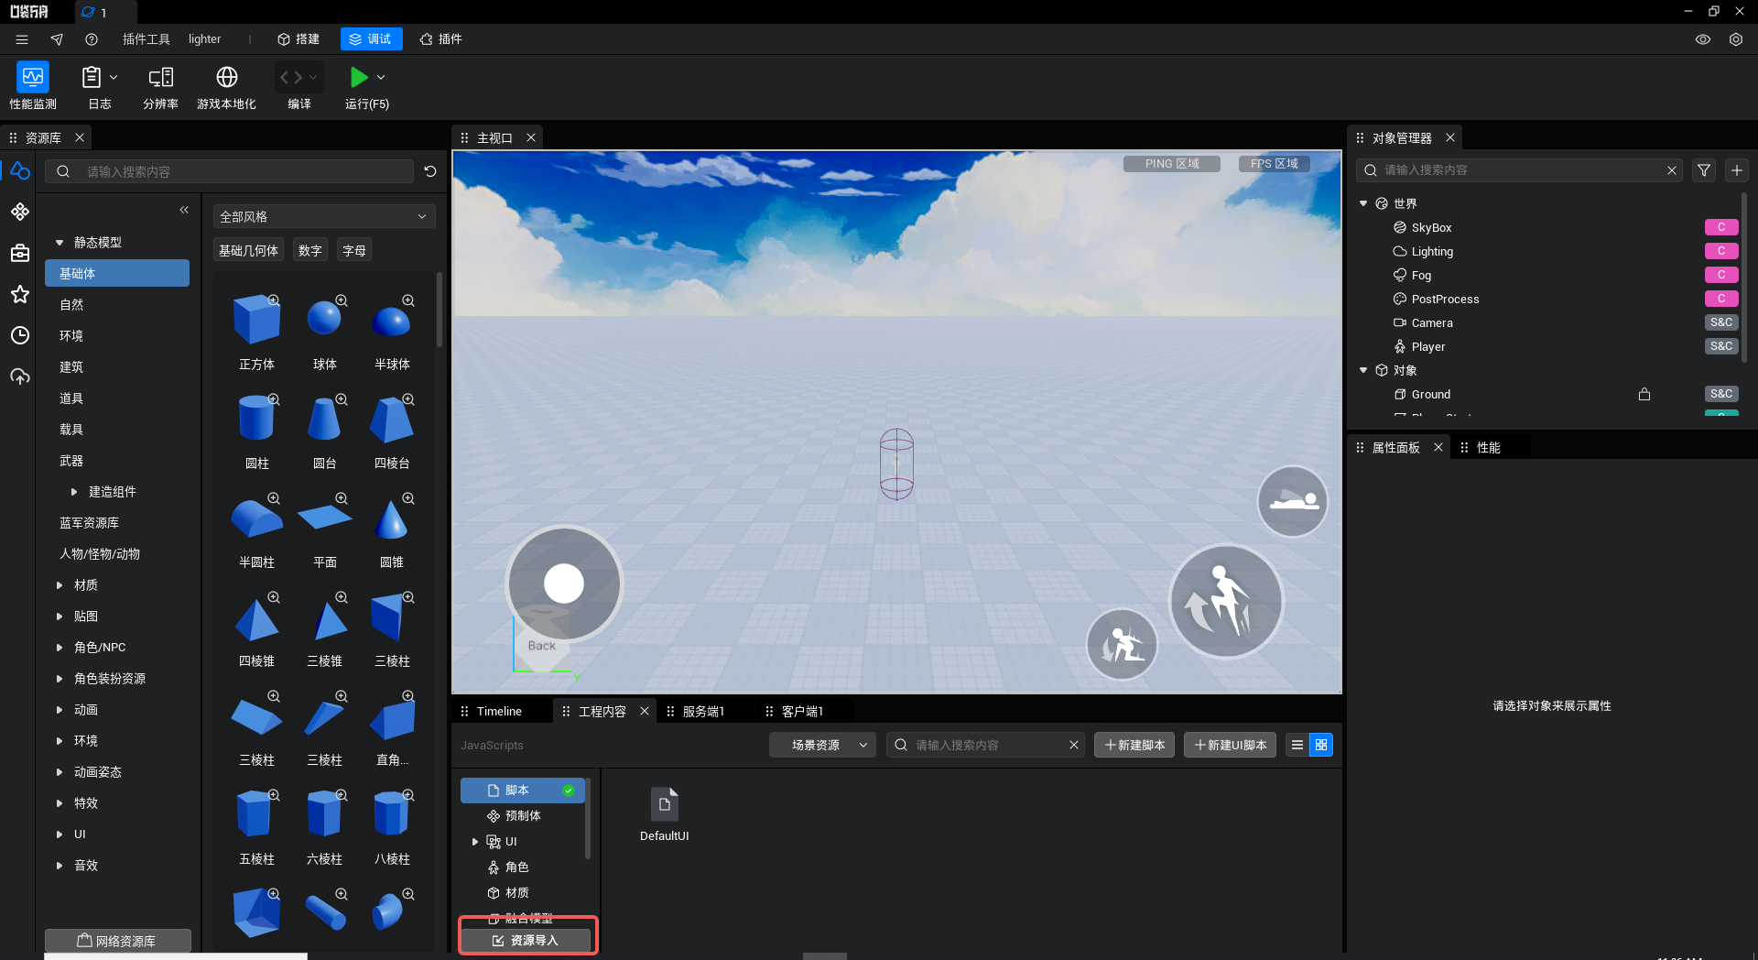Switch project content to list view
The image size is (1758, 960).
(1297, 745)
